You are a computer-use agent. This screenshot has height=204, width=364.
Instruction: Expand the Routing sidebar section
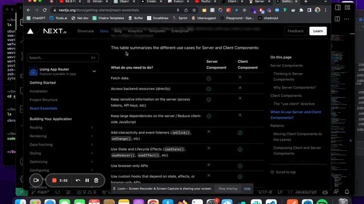92,127
